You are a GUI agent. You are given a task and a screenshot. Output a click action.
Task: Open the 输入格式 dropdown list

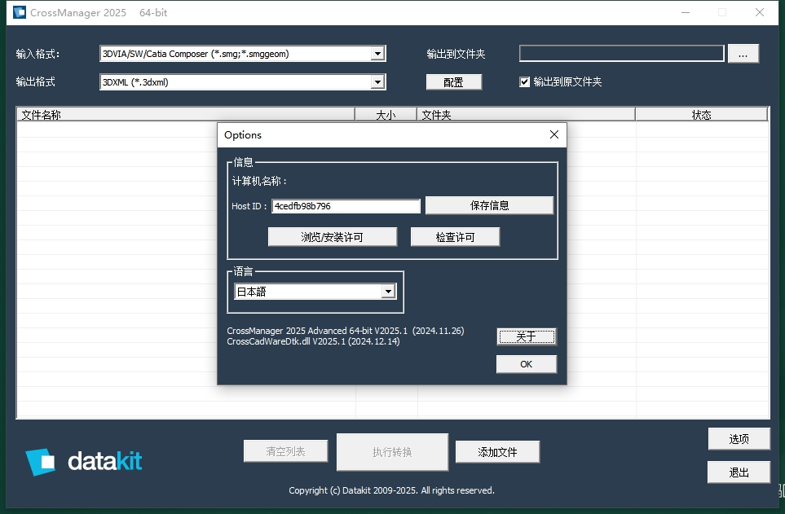pyautogui.click(x=378, y=54)
